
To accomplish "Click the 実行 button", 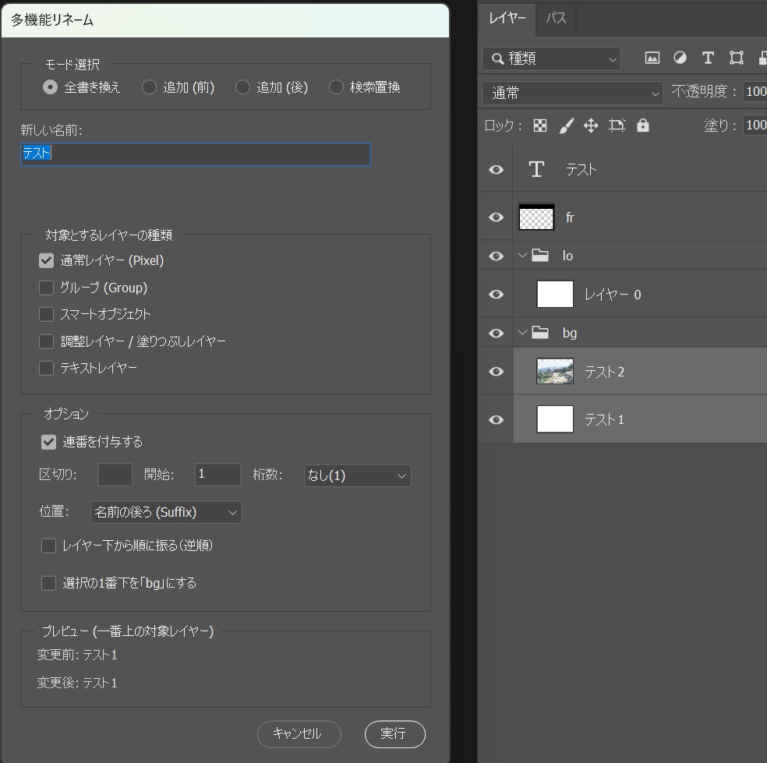I will coord(394,734).
